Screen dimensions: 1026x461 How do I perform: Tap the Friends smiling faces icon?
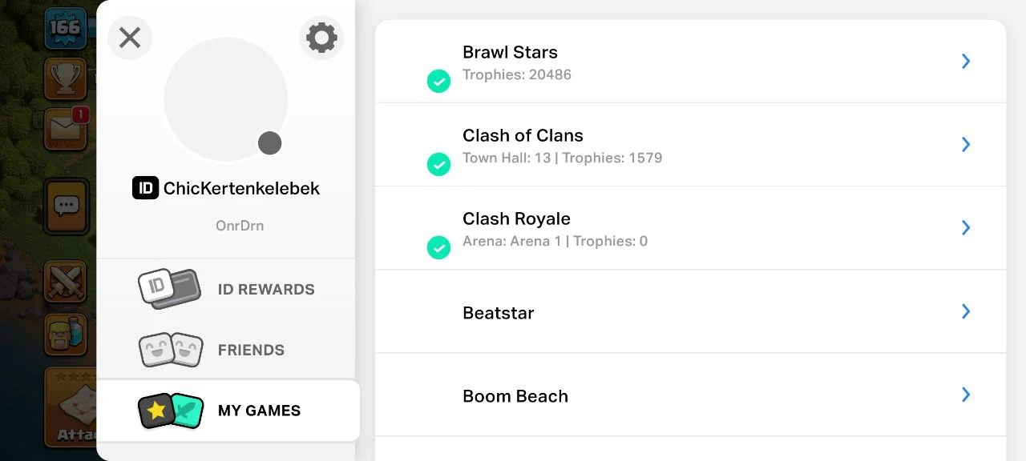click(171, 350)
